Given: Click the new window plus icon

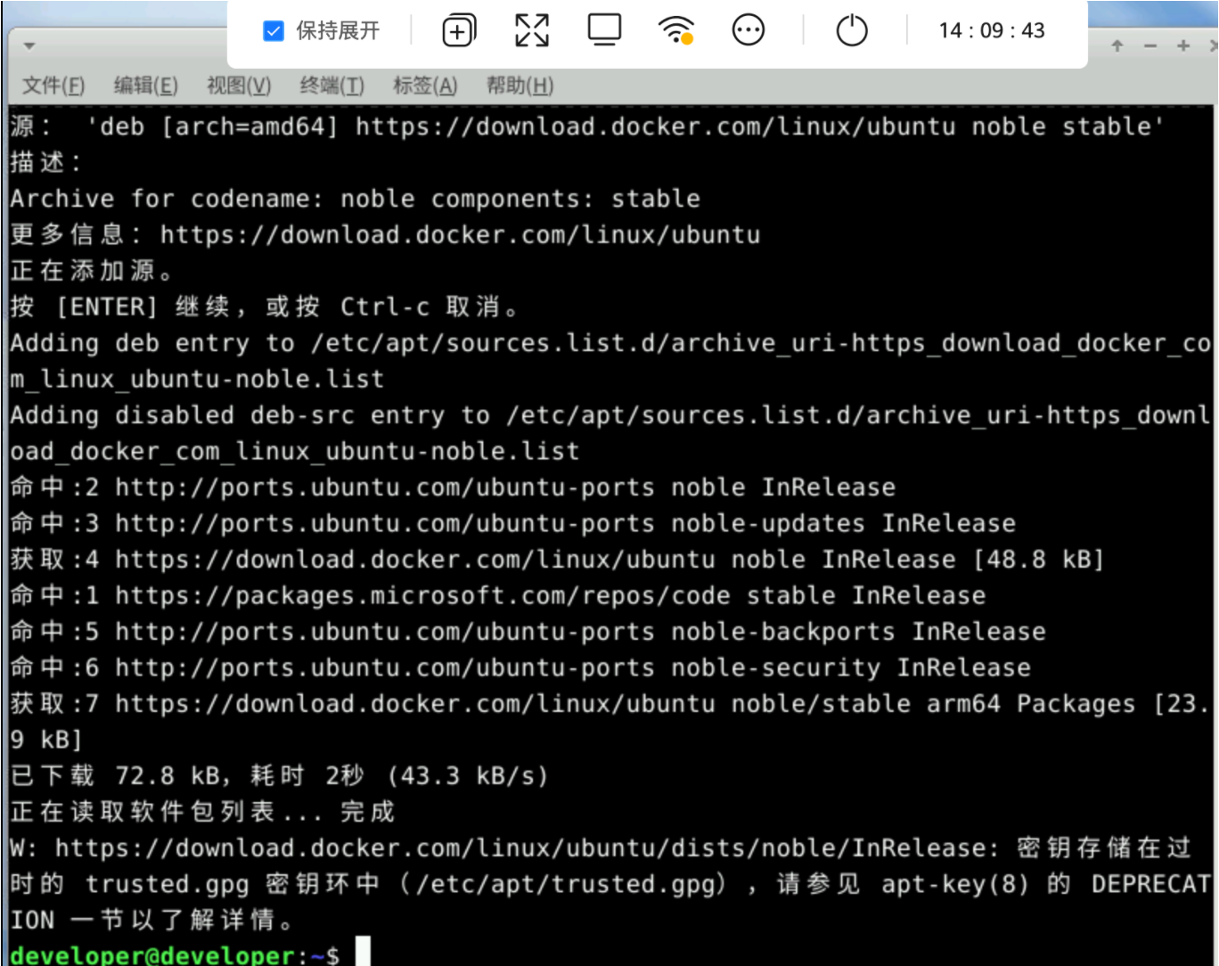Looking at the screenshot, I should tap(459, 31).
